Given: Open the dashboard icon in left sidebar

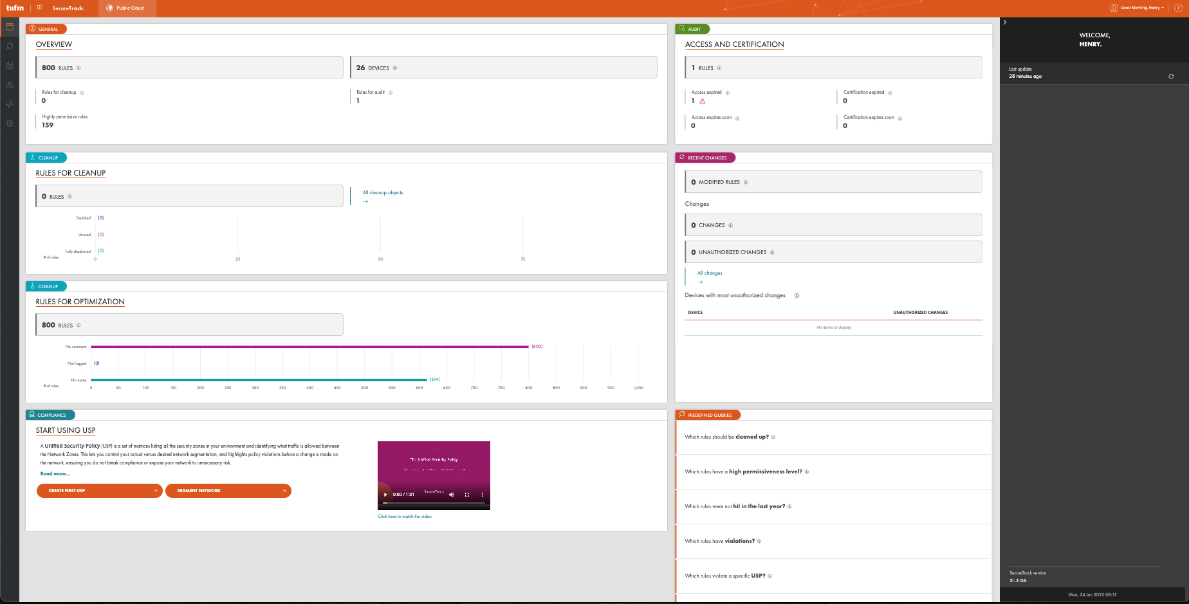Looking at the screenshot, I should click(10, 27).
